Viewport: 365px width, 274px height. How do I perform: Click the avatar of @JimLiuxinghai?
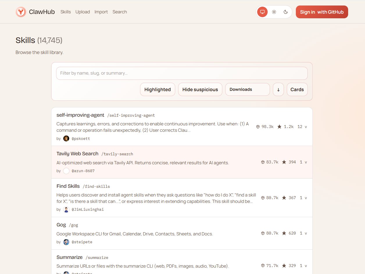pos(66,209)
